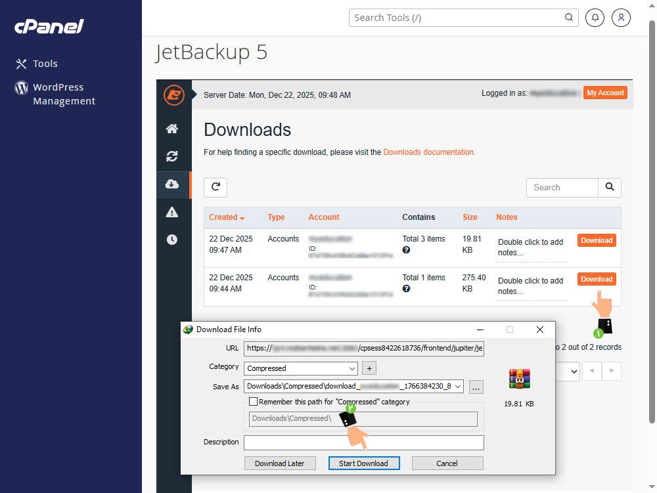The width and height of the screenshot is (657, 493).
Task: Expand the Save As path dropdown
Action: 458,387
